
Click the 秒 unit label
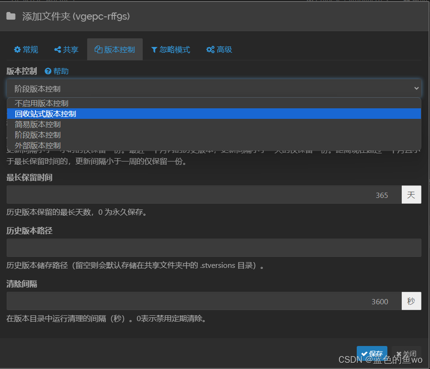411,301
